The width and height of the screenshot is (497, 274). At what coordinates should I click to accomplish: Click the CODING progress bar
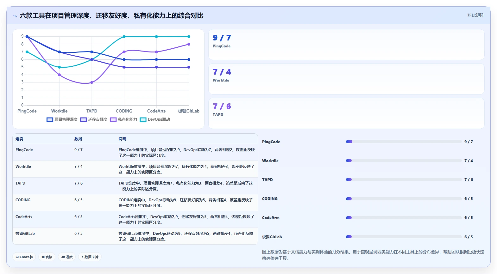404,199
